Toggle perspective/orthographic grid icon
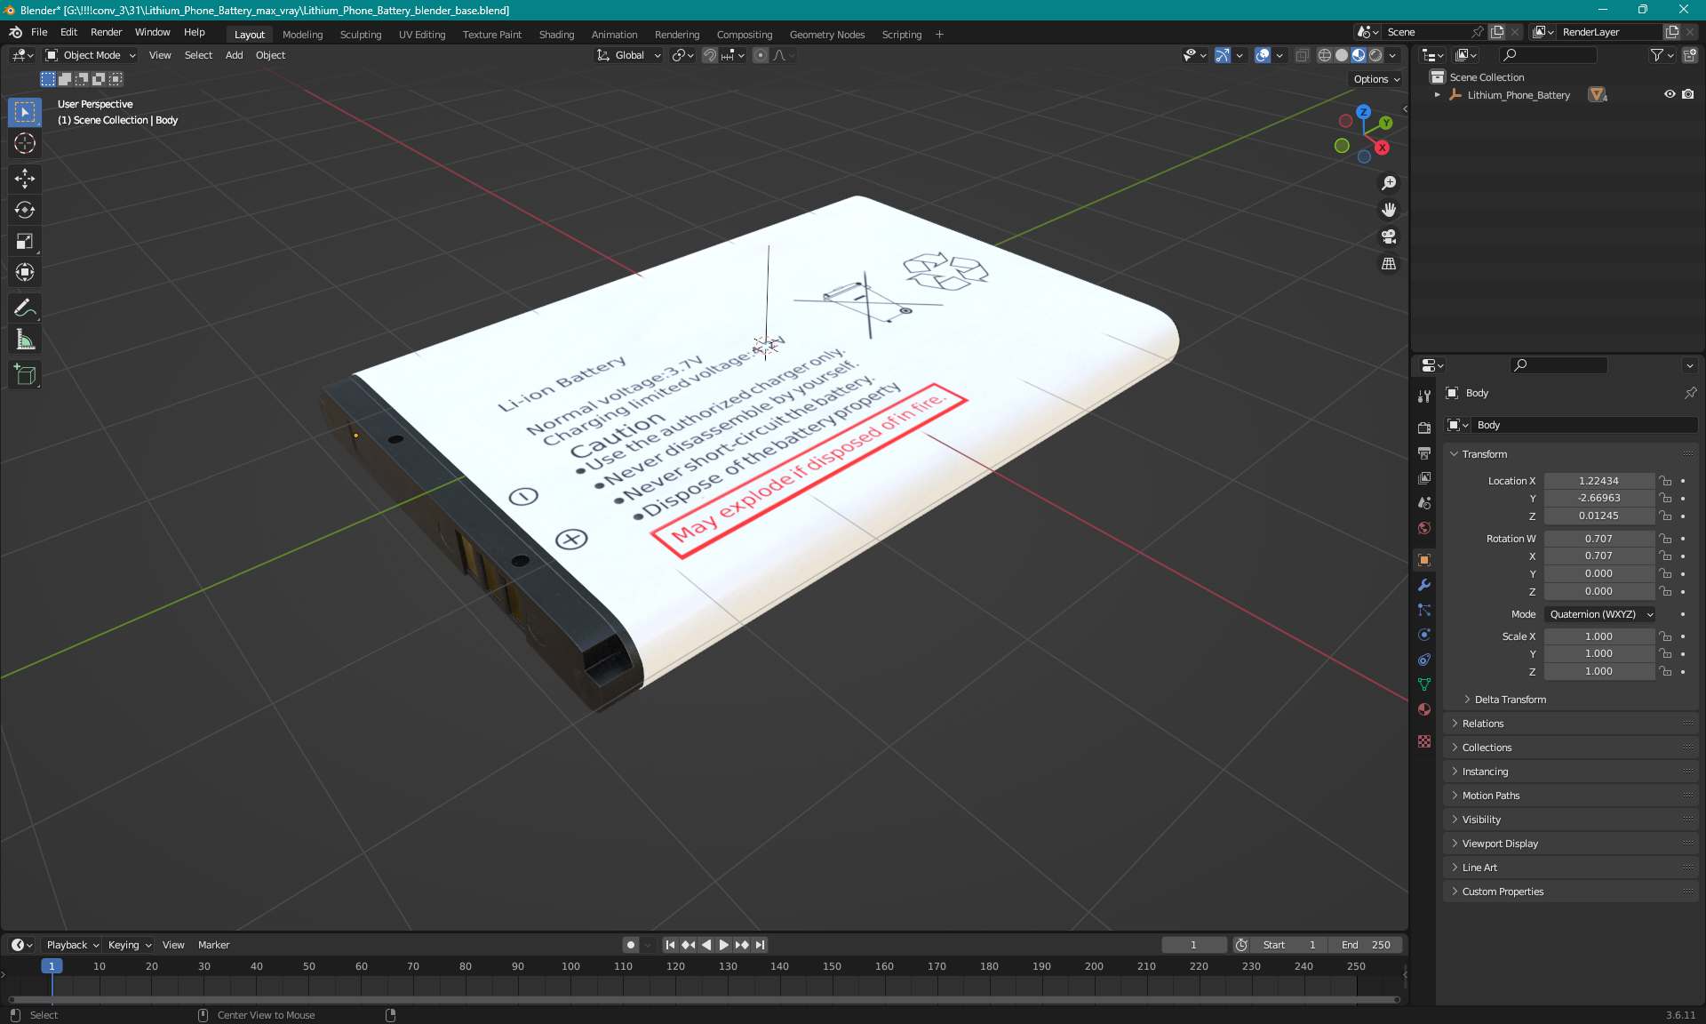1706x1024 pixels. point(1389,264)
